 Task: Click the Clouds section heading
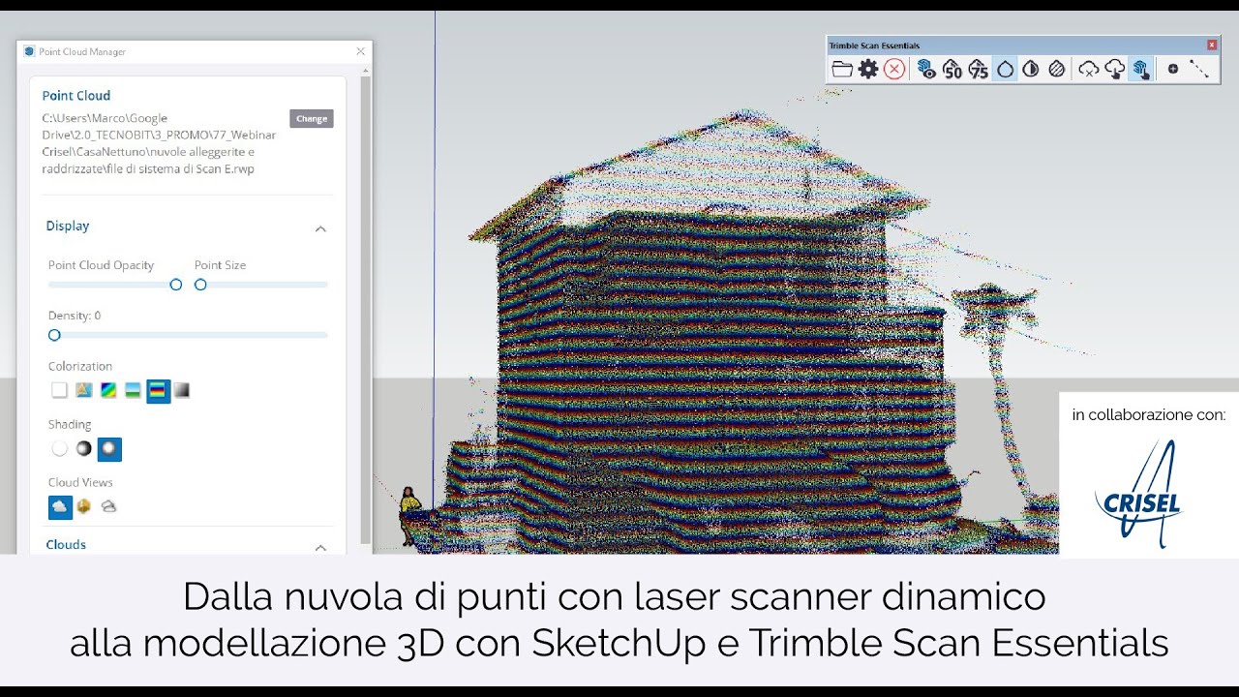click(x=66, y=544)
